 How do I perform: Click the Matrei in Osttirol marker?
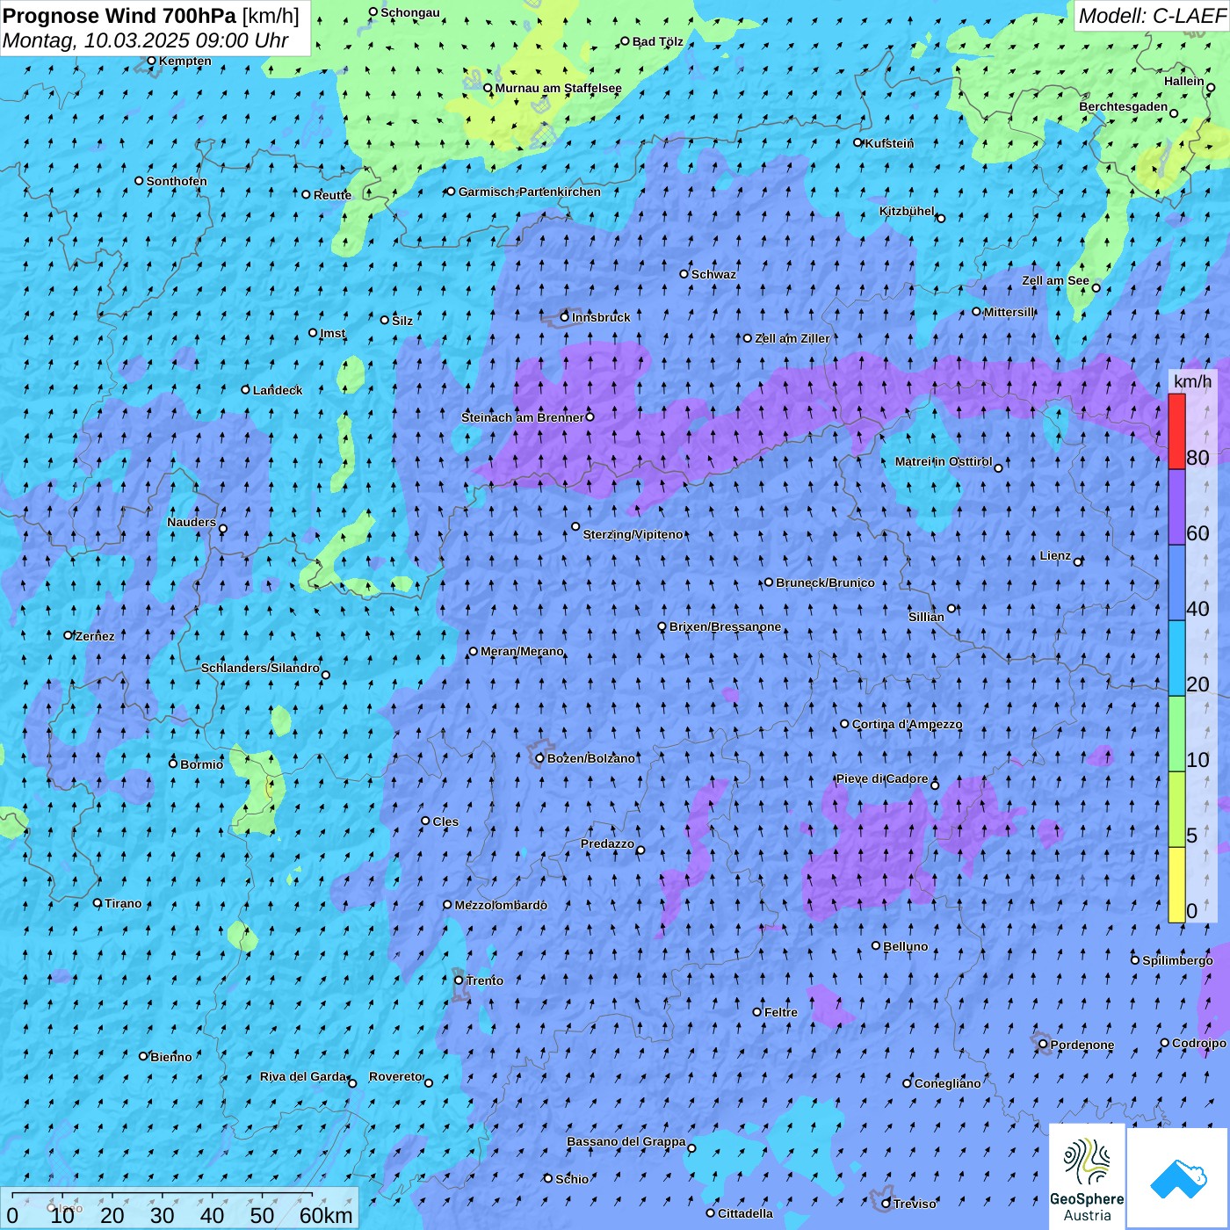(x=998, y=467)
